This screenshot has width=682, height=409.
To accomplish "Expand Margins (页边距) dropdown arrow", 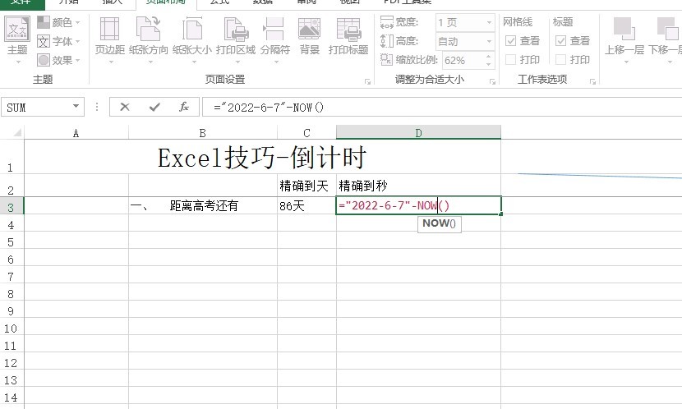I will pos(110,62).
